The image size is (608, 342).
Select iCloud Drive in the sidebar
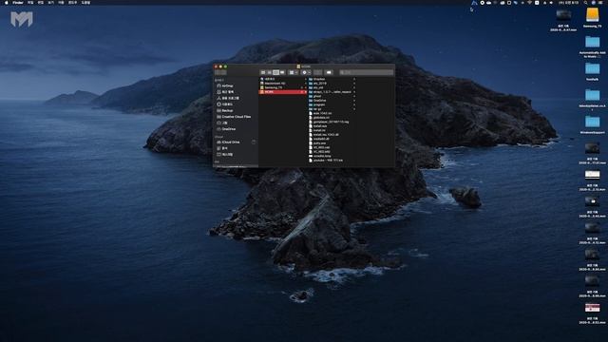(x=228, y=142)
